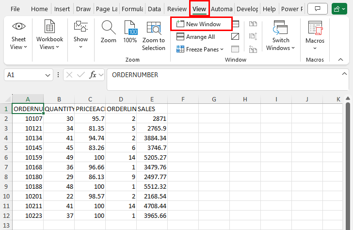Click Arrange All windows

pos(195,36)
